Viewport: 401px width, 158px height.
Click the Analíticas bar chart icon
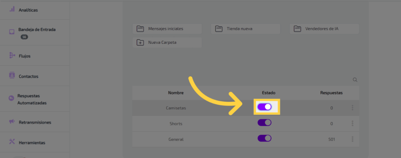pos(12,9)
